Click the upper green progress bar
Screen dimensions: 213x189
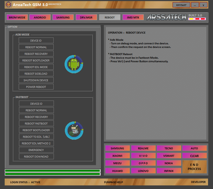coord(52,171)
